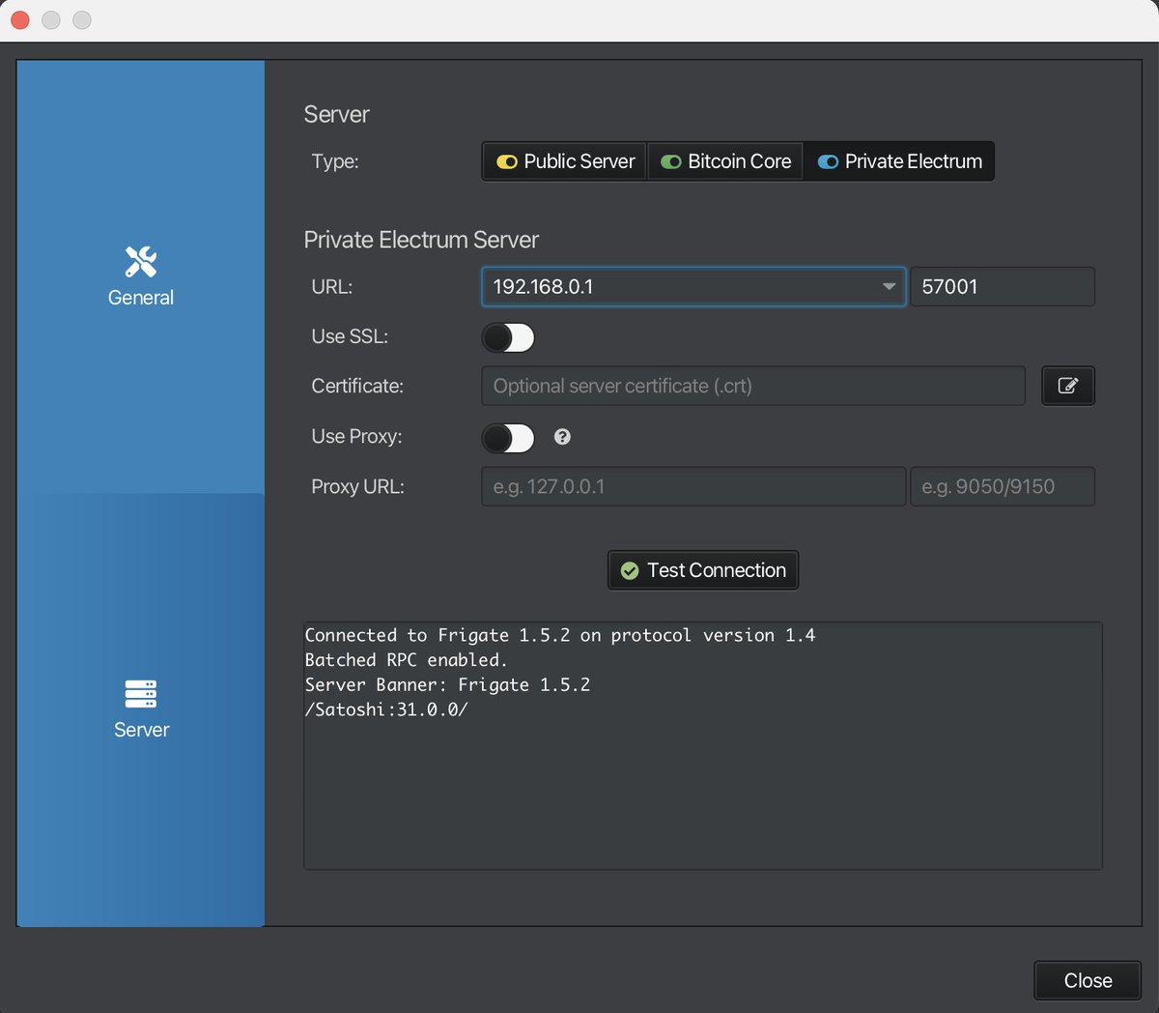Image resolution: width=1159 pixels, height=1013 pixels.
Task: Click the 'Use Proxy:' label
Action: [x=356, y=436]
